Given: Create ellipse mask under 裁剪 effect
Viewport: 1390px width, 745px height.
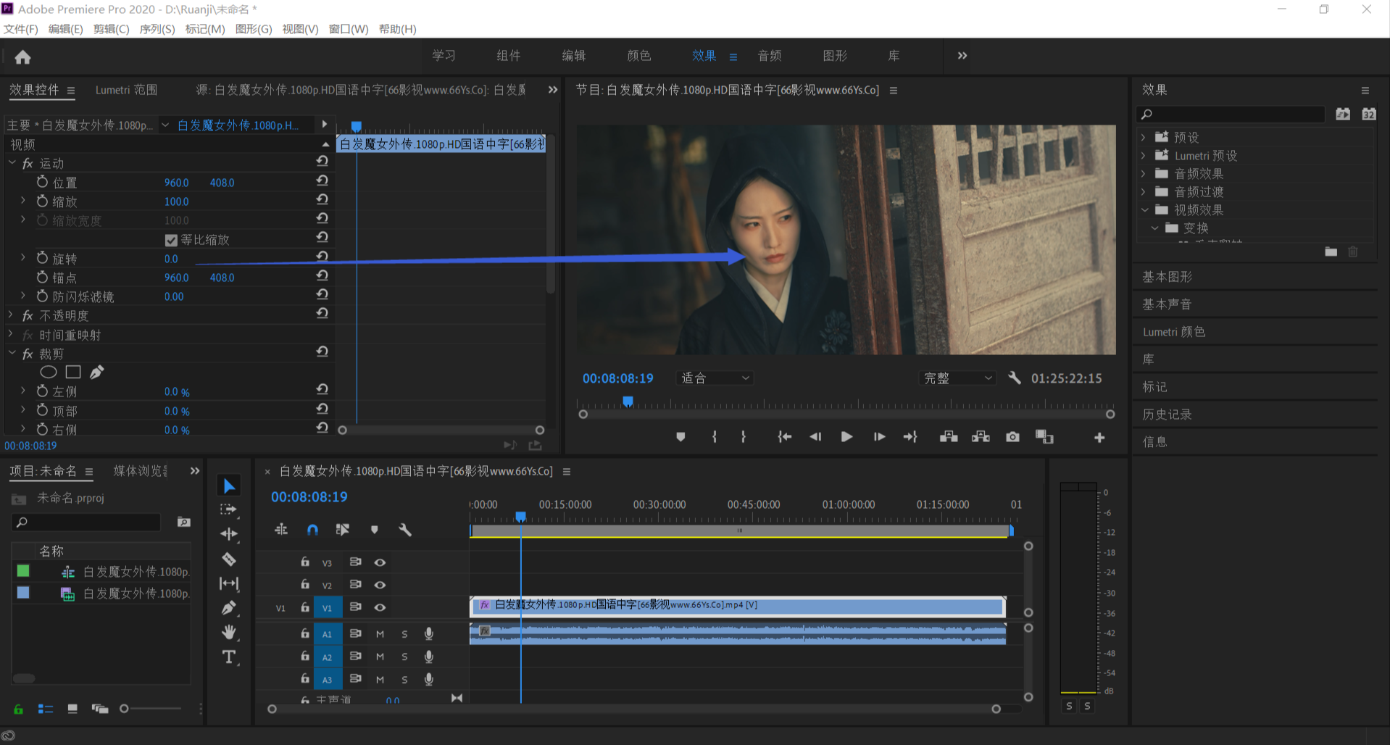Looking at the screenshot, I should pyautogui.click(x=49, y=372).
